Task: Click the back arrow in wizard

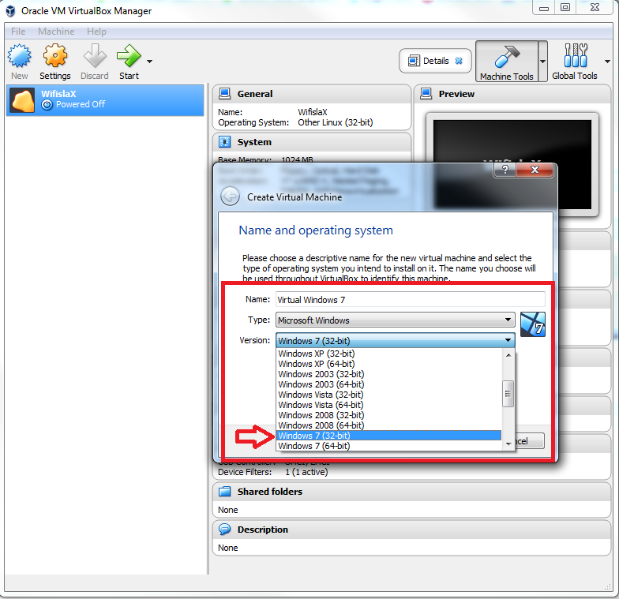Action: [230, 197]
